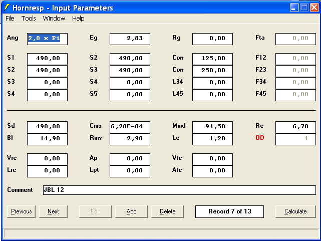
Task: Select the Sd input field
Action: 47,127
